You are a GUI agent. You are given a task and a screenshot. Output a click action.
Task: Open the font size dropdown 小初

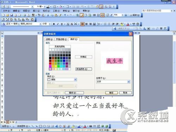(50, 24)
